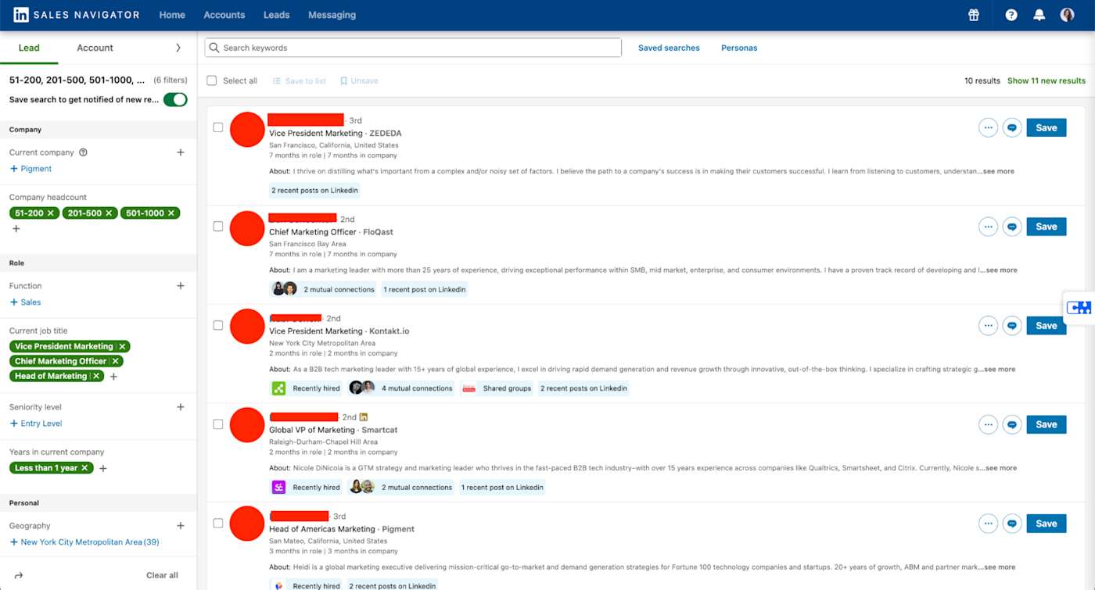Open the gift rewards icon
This screenshot has width=1095, height=590.
[974, 15]
